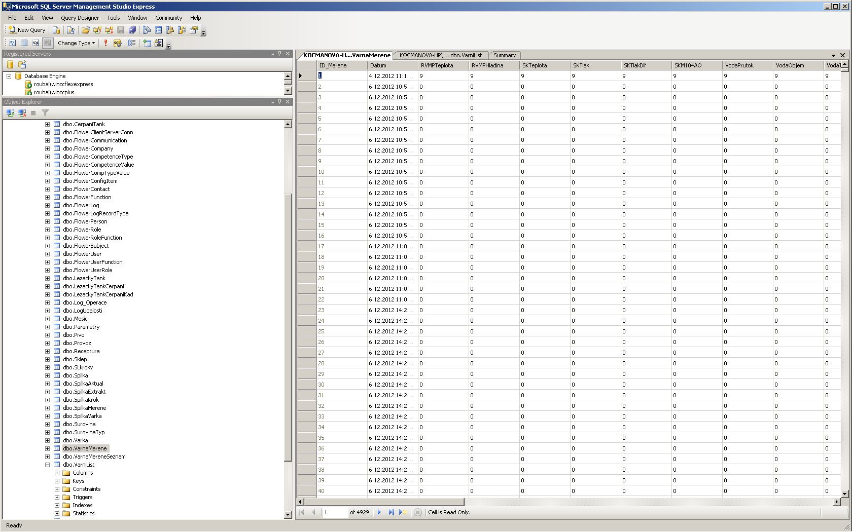Expand the Columns folder under dbo.VarniList

[57, 473]
